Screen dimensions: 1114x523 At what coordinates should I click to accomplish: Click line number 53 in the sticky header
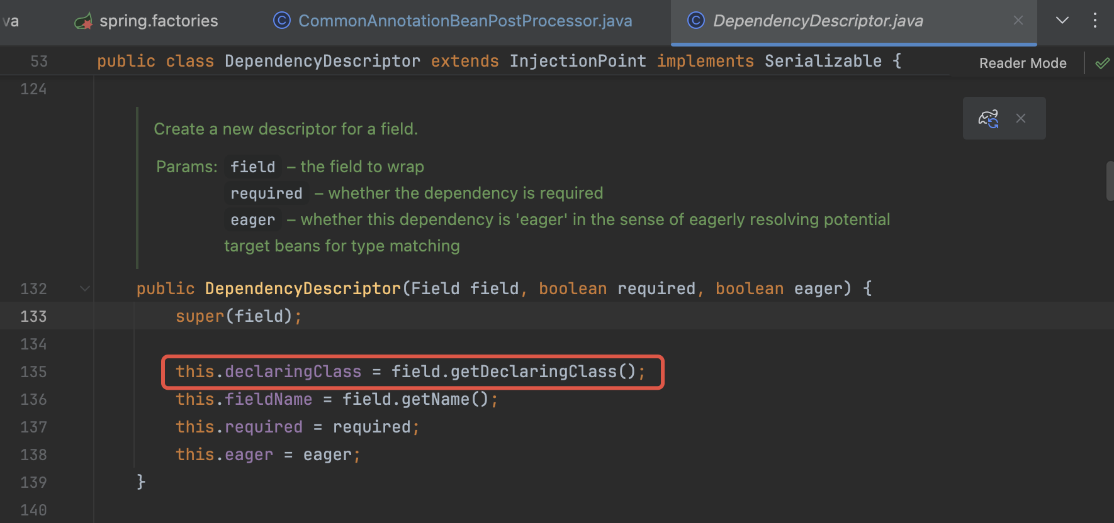(x=39, y=62)
